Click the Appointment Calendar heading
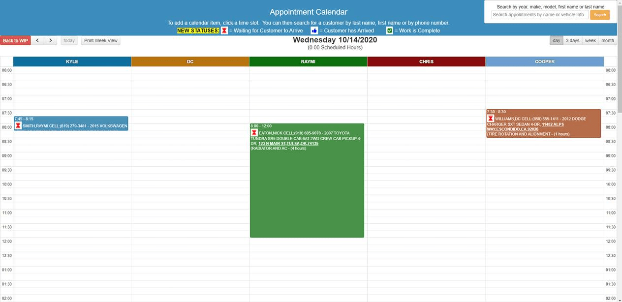This screenshot has width=622, height=302. (309, 12)
